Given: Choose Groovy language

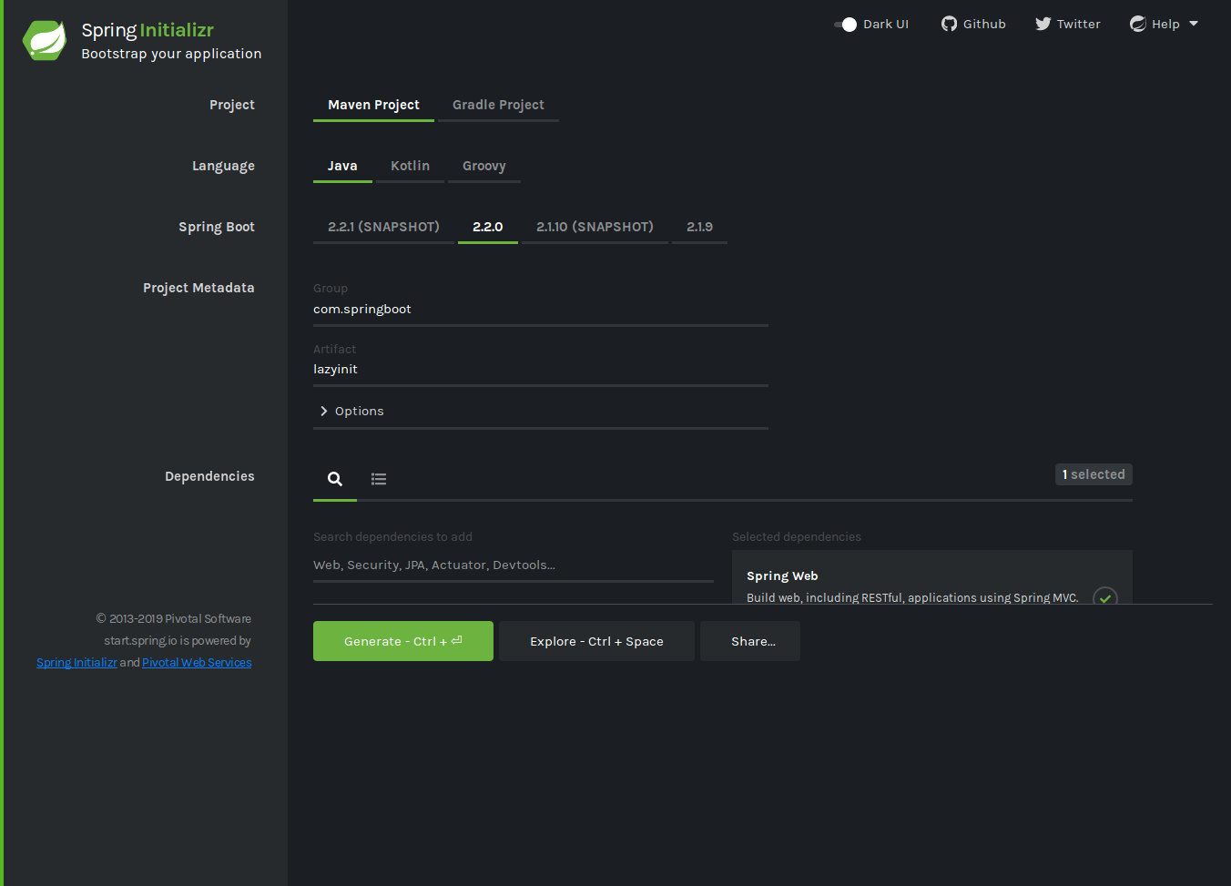Looking at the screenshot, I should point(483,166).
